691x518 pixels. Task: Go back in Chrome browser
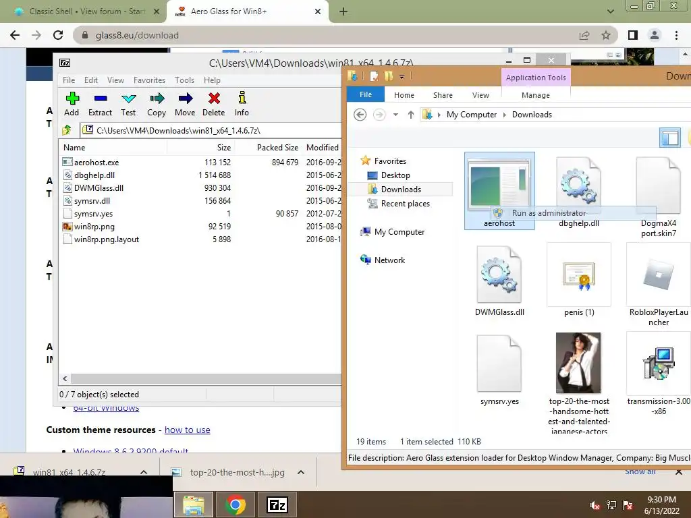pos(15,35)
